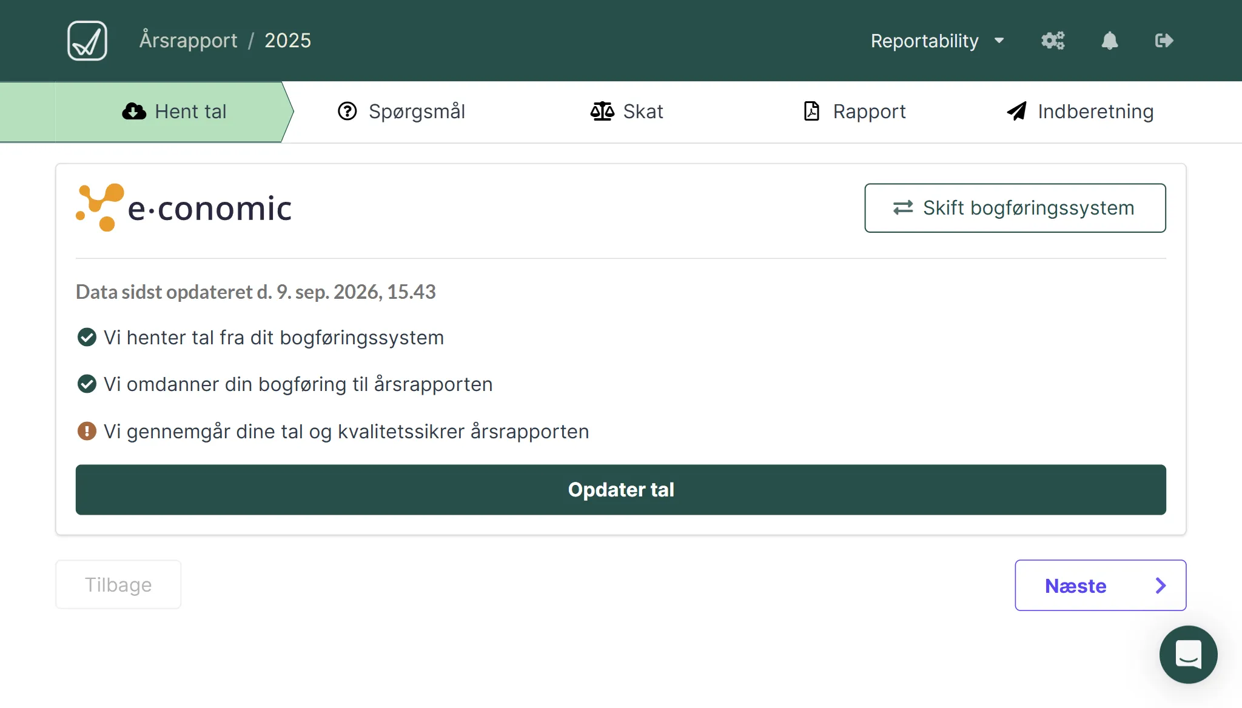This screenshot has height=708, width=1242.
Task: Click the e-conomic logo
Action: tap(184, 208)
